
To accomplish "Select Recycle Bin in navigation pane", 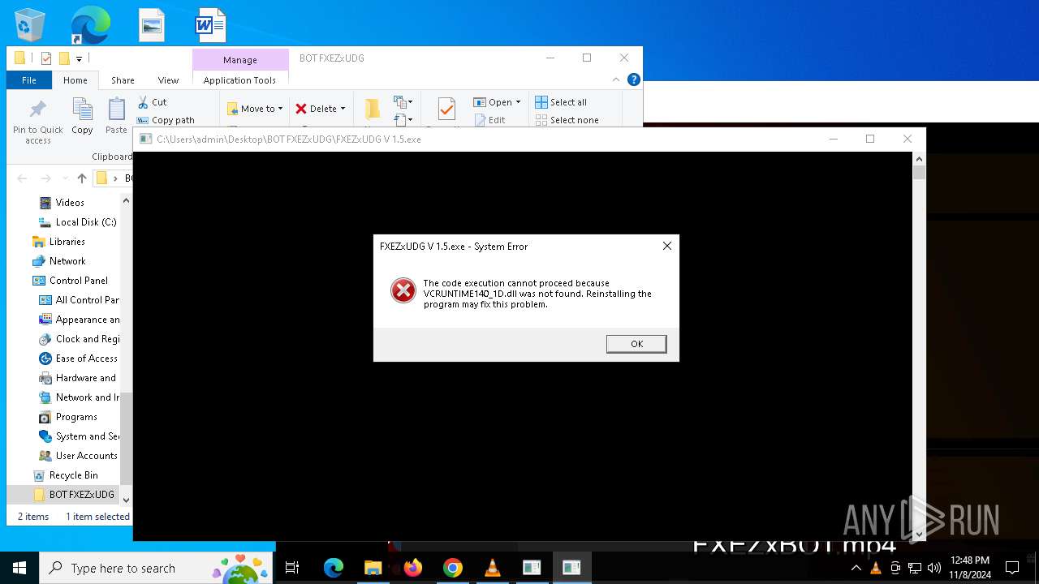I will [65, 475].
